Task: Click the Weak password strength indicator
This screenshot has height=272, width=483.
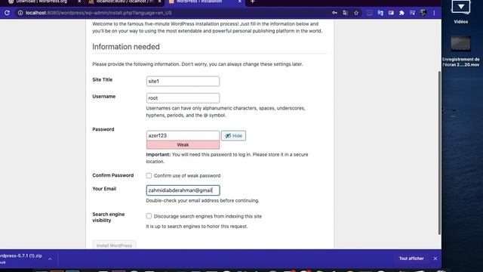Action: click(x=183, y=144)
